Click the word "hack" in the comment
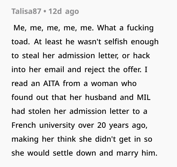Image resolution: width=177 pixels, height=167 pixels. (141, 56)
